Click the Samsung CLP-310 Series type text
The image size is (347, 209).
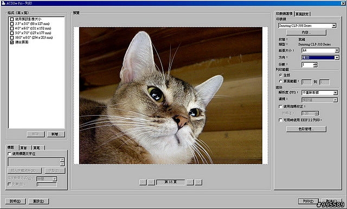[314, 45]
